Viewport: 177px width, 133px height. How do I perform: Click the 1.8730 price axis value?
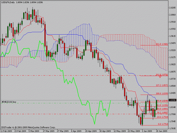[172, 79]
